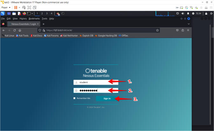Toggle VMware Unity mode
214x131 pixels.
pos(35,8)
